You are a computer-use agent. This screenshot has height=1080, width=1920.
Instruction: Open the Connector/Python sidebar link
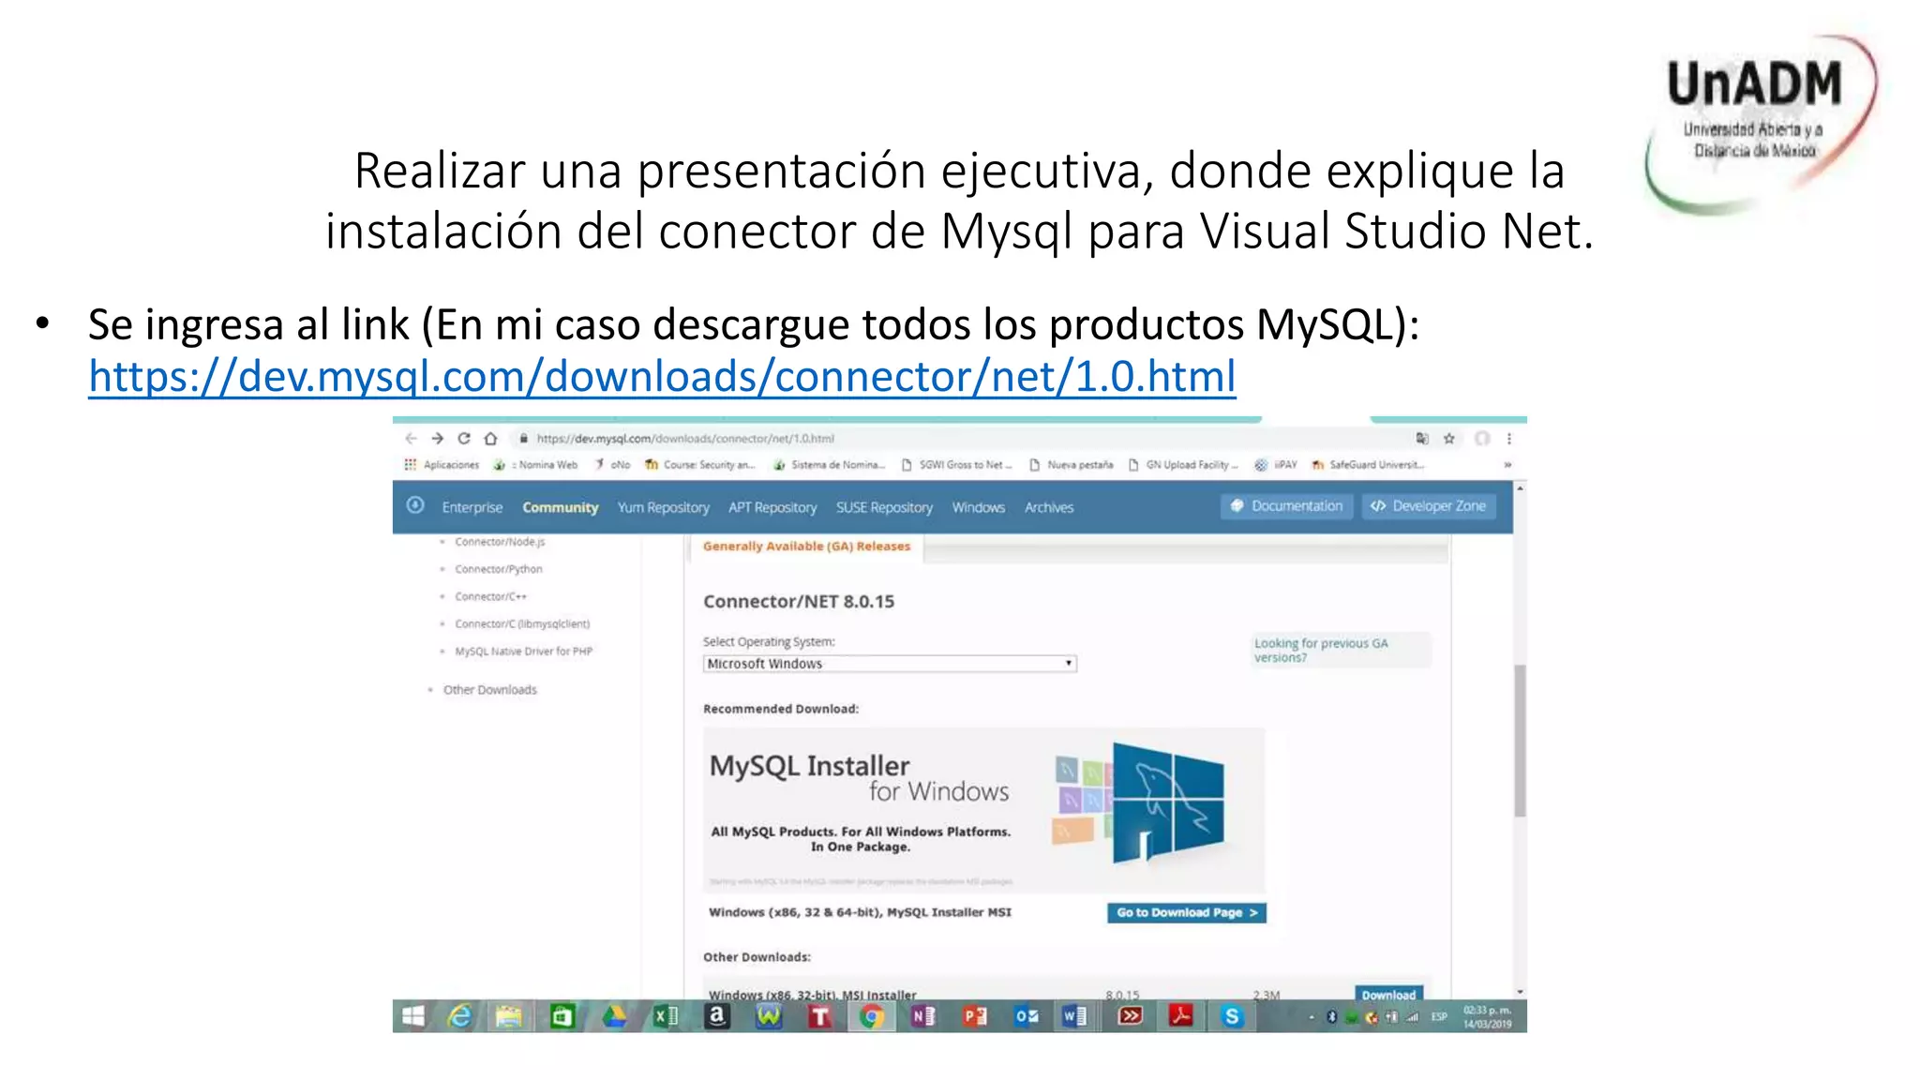499,569
